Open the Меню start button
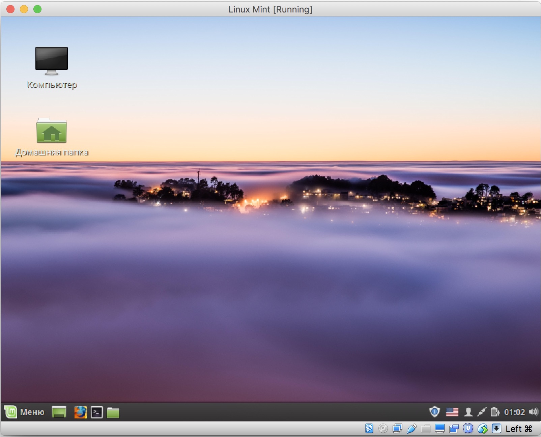Viewport: 541px width, 437px height. (x=24, y=412)
